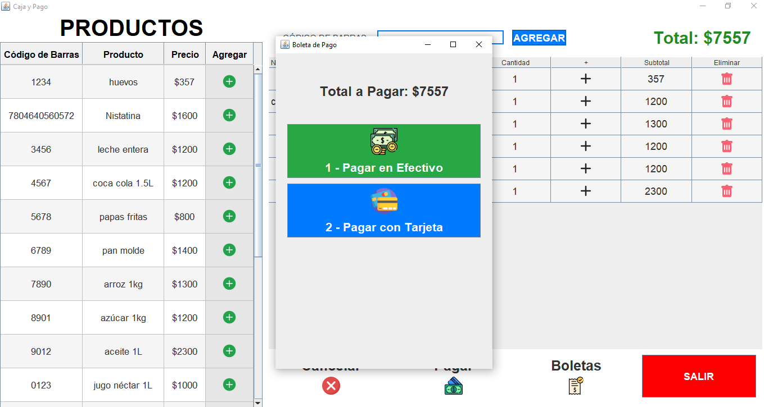Add Nistatina using the green plus icon
Image resolution: width=764 pixels, height=407 pixels.
coord(229,115)
